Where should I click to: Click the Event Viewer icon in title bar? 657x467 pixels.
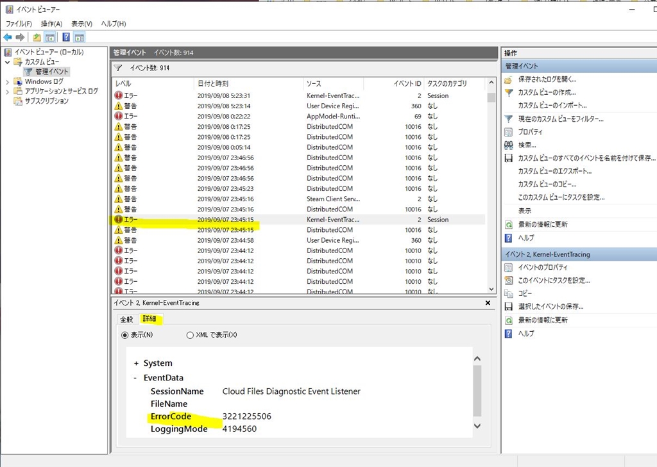pyautogui.click(x=9, y=10)
